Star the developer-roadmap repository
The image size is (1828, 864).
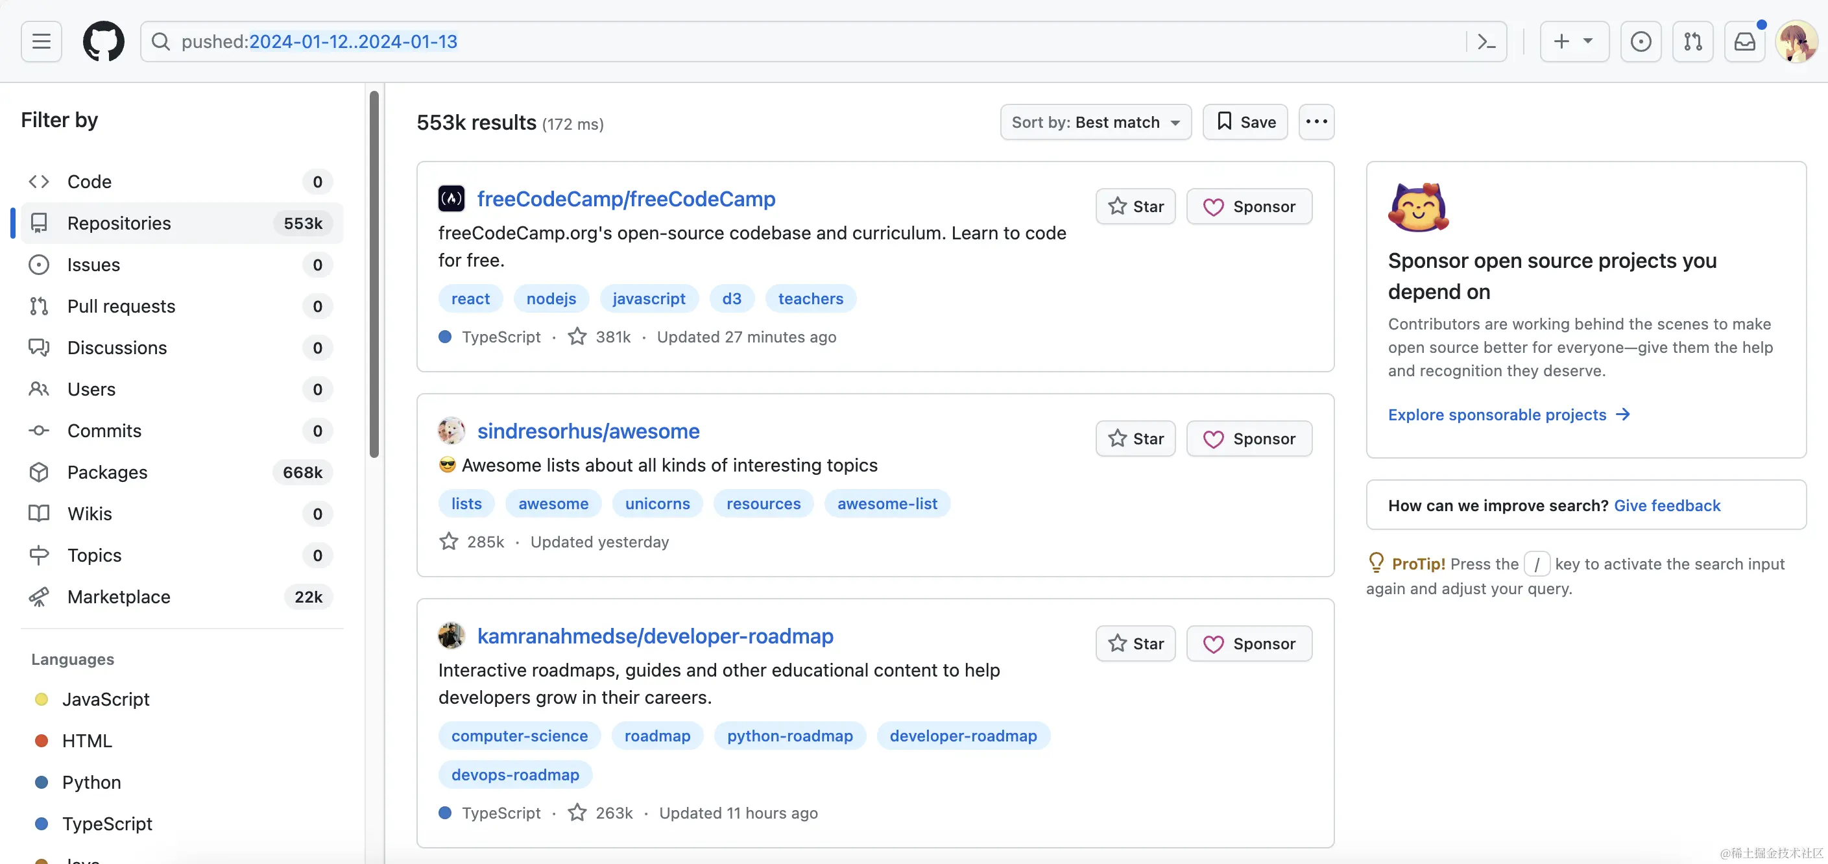(x=1135, y=643)
